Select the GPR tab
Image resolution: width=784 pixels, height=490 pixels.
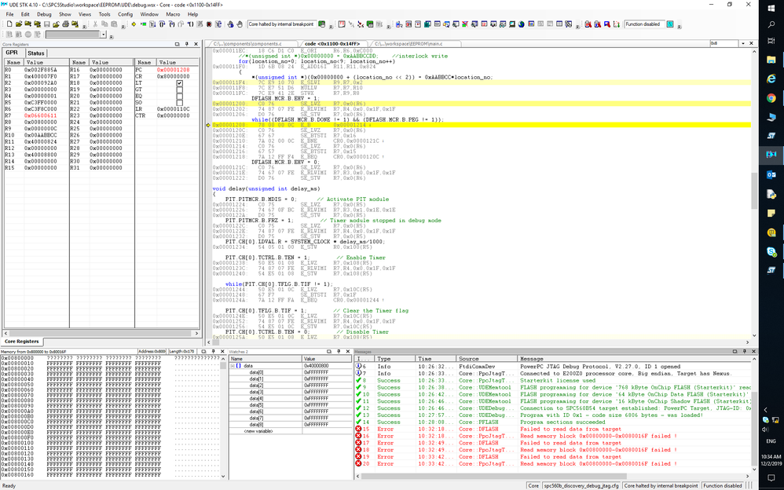click(12, 53)
